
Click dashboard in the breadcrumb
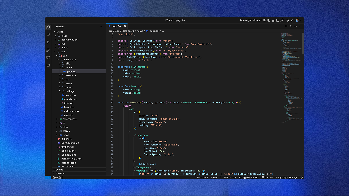point(128,31)
